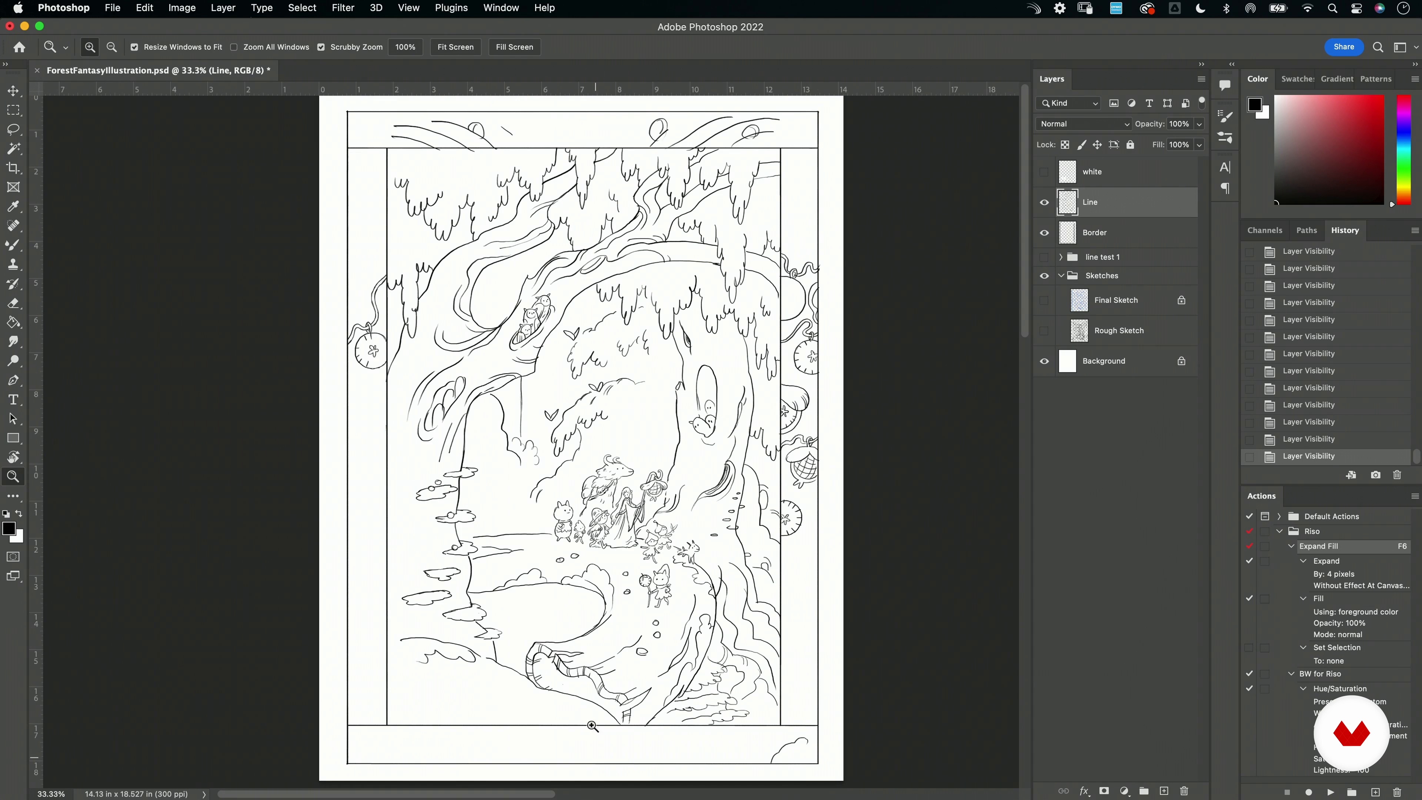Click the zoom percentage field in status bar
The height and width of the screenshot is (800, 1422).
pos(51,794)
